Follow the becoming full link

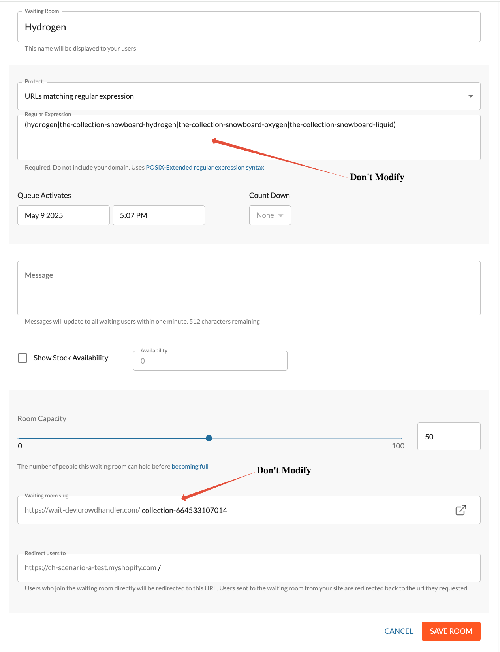(190, 467)
